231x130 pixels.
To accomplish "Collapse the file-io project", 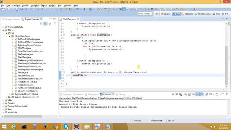I will [x=3, y=30].
